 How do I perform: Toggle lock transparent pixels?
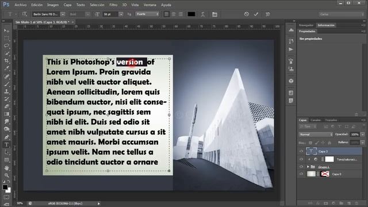click(310, 143)
